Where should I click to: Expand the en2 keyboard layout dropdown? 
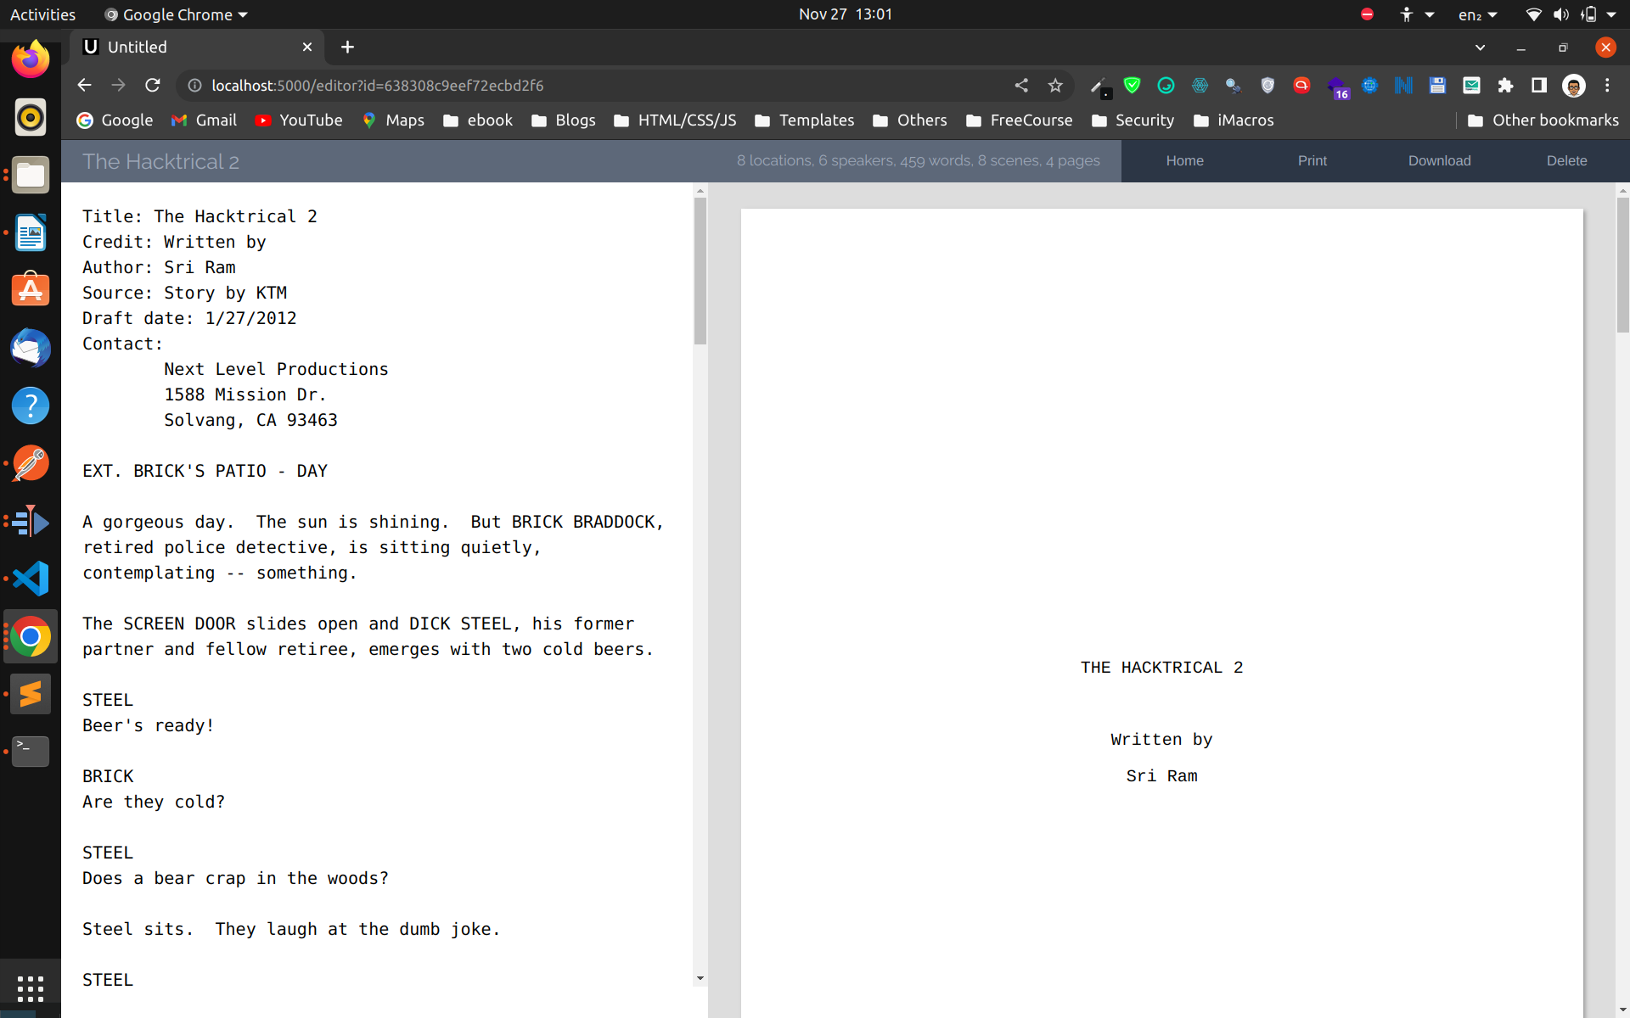pos(1477,14)
